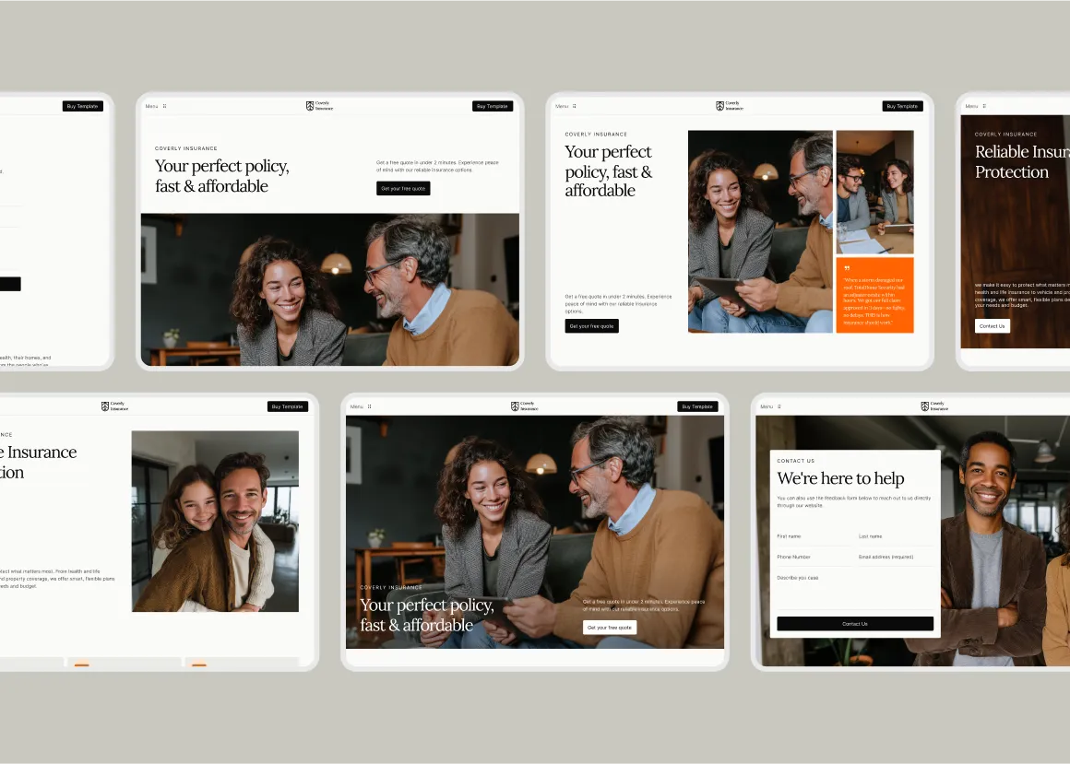Click the 'Reliable Insur… Protection' heading on dark wood
Image resolution: width=1070 pixels, height=764 pixels.
coord(1022,161)
